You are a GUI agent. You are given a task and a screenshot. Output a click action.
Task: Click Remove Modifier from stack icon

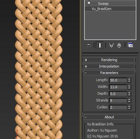click(x=119, y=45)
